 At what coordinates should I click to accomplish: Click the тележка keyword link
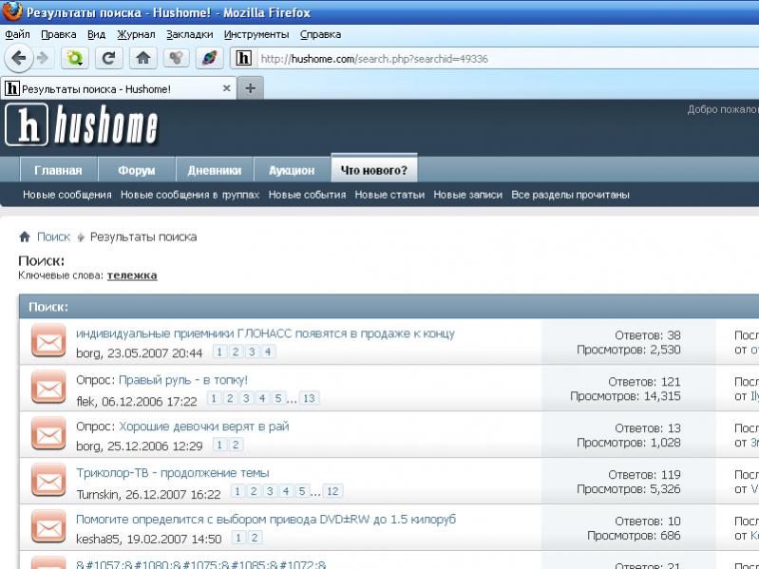[132, 275]
